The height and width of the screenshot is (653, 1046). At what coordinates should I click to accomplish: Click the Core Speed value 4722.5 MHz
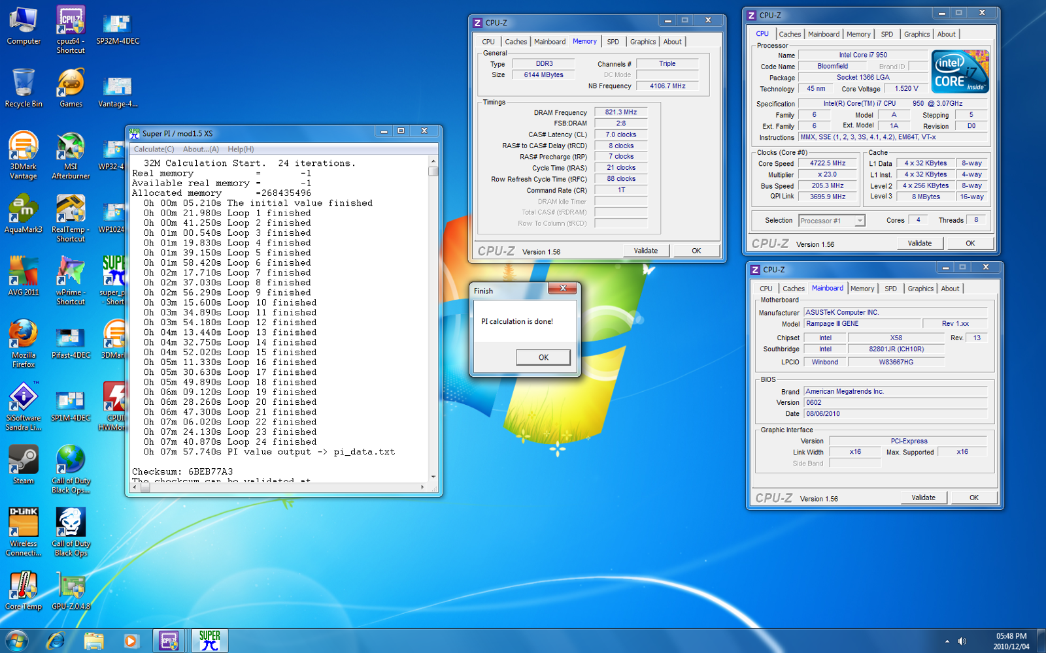pos(828,164)
